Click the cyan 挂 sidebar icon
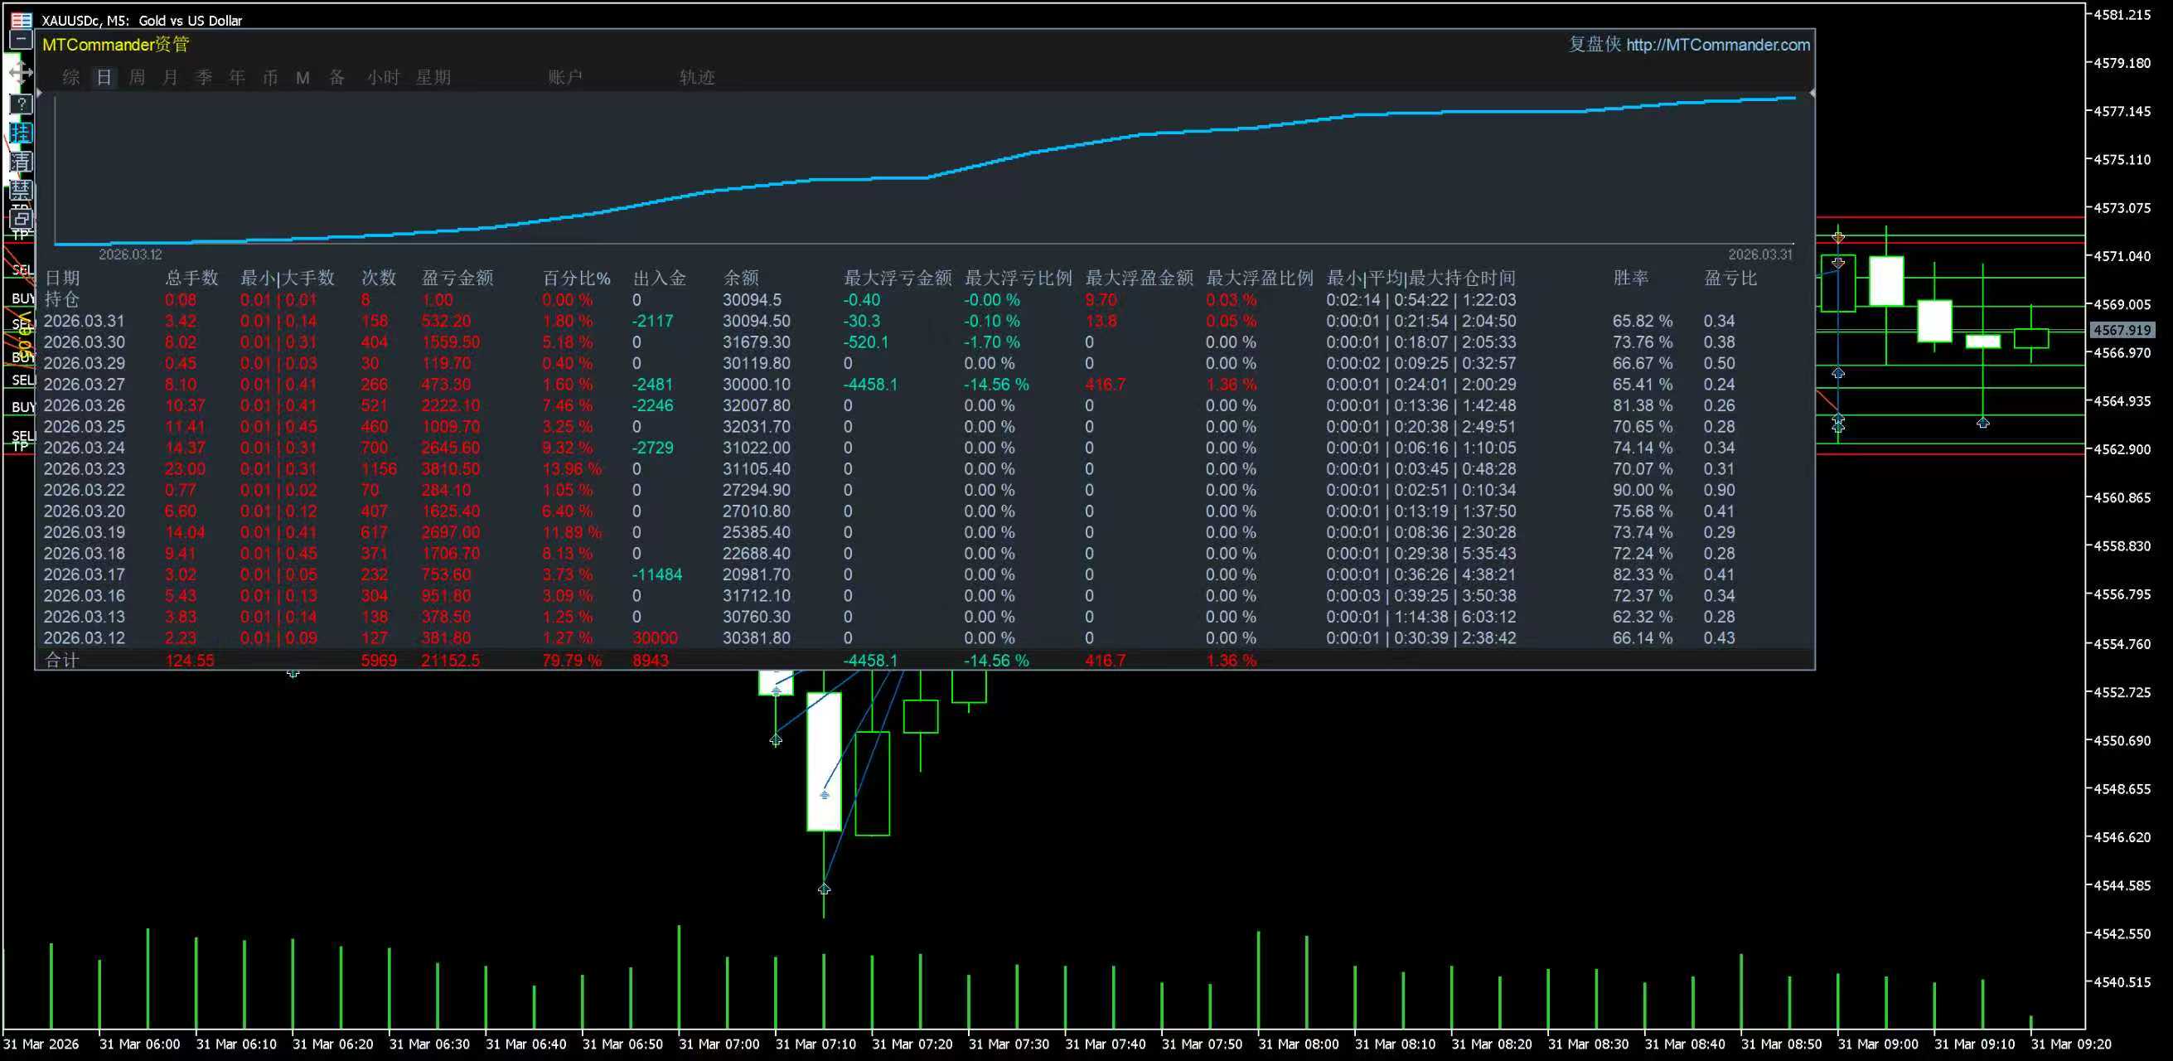The height and width of the screenshot is (1061, 2173). pos(21,133)
